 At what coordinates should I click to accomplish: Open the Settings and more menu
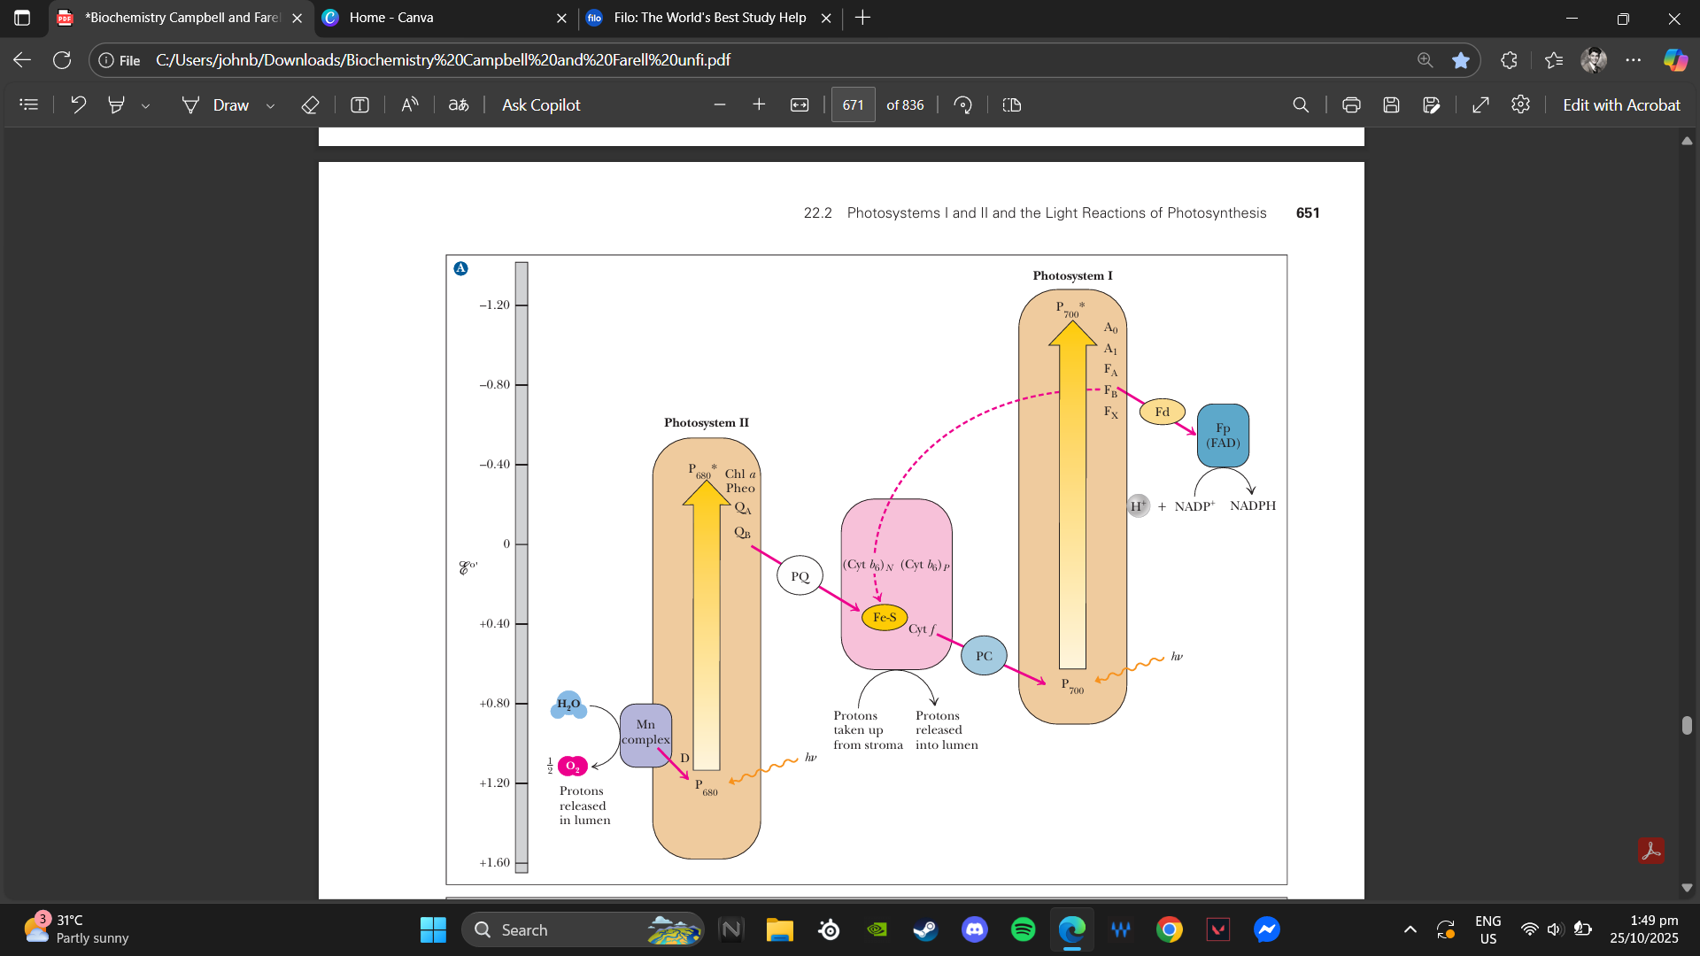1634,59
